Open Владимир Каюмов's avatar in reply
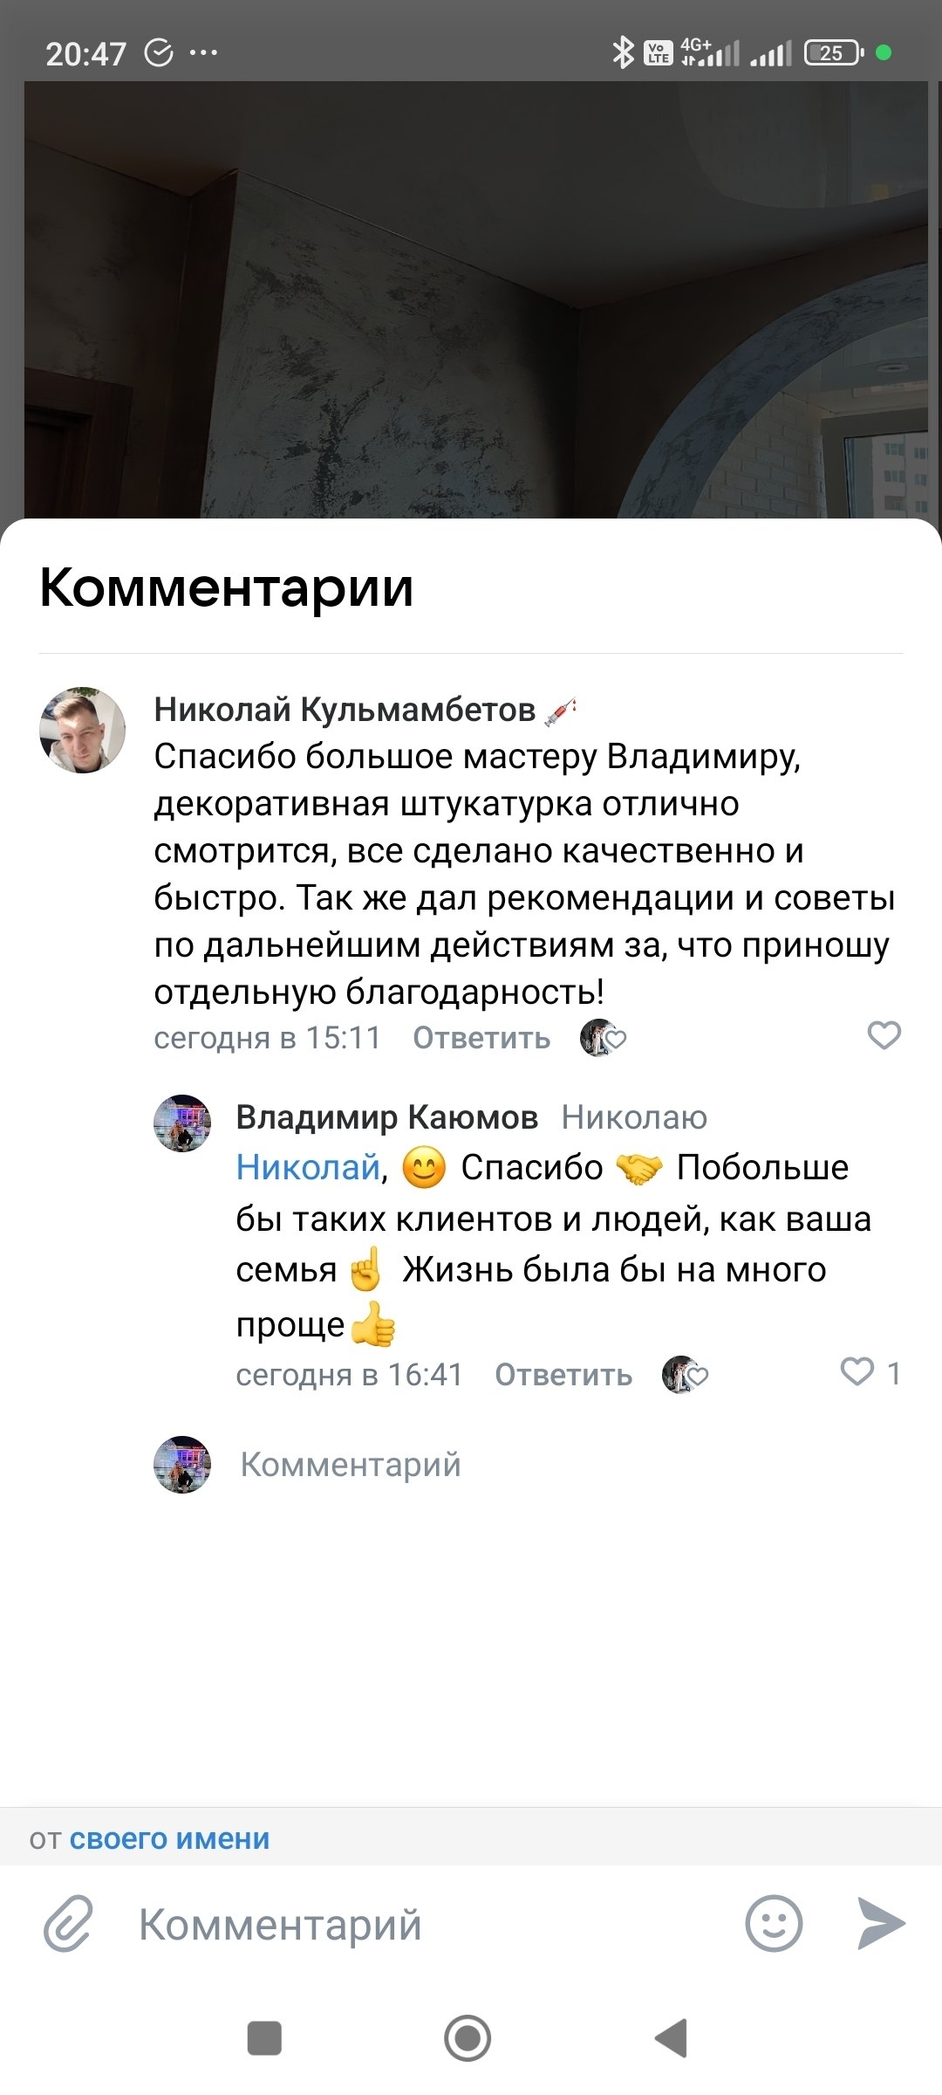Screen dimensions: 942x2095 182,1123
